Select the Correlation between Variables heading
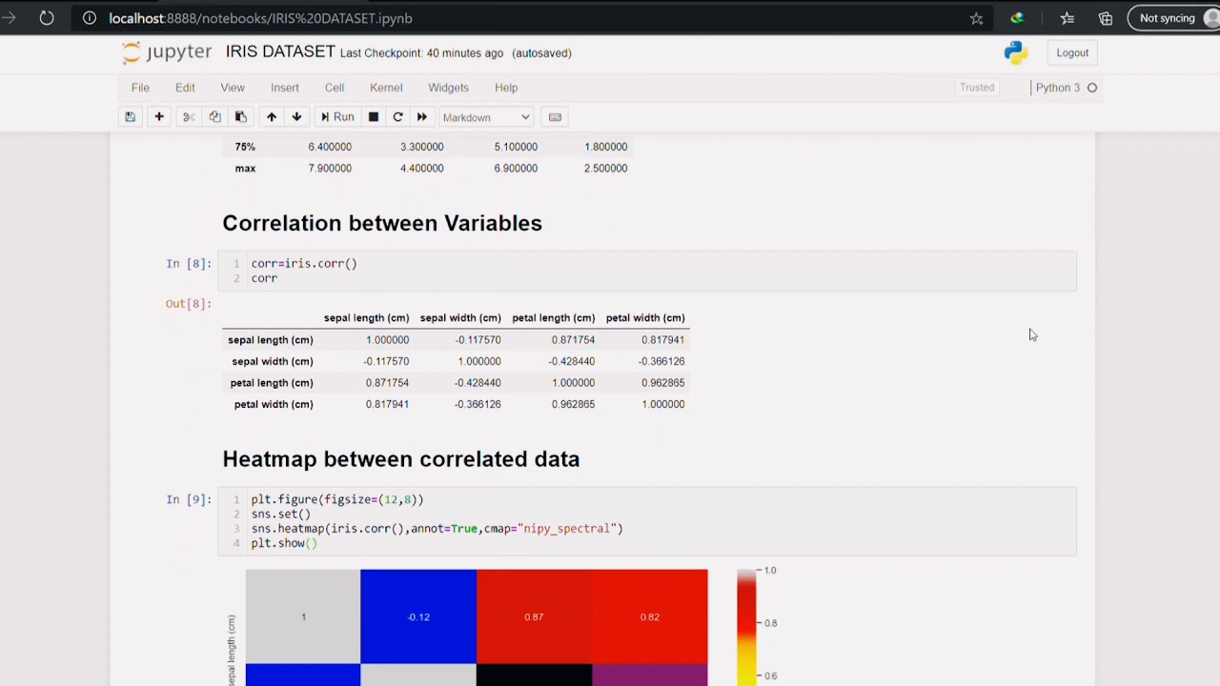Screen dimensions: 1220x686 pos(382,223)
